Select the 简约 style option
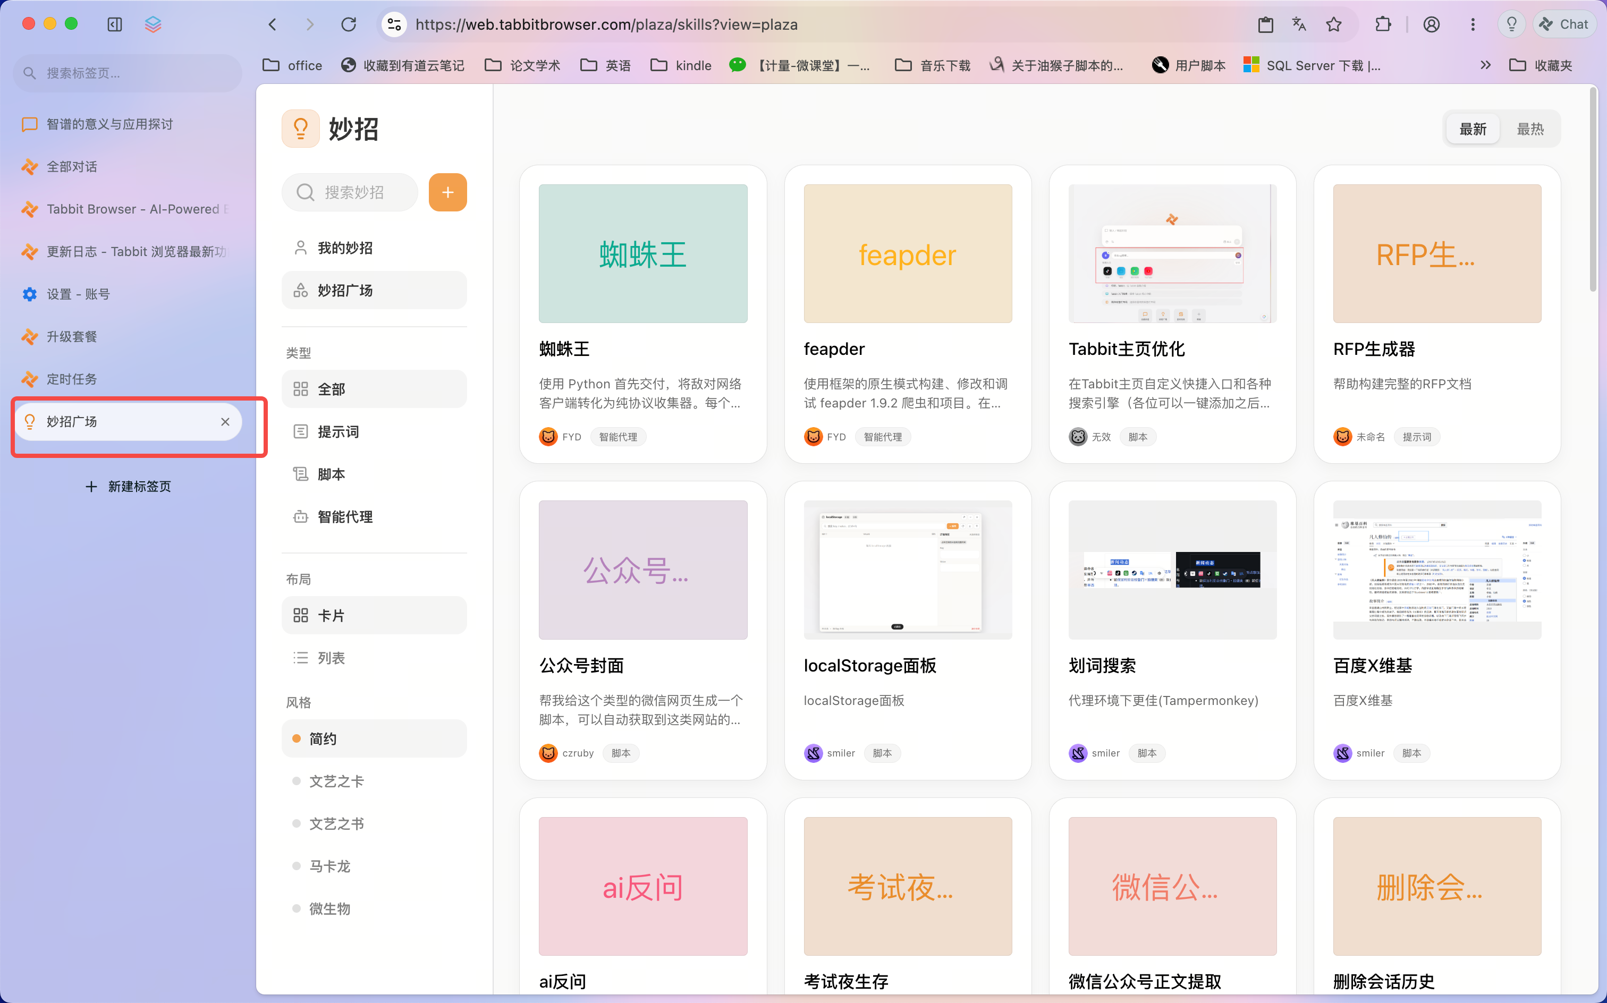Screen dimensions: 1607x1003 [374, 738]
